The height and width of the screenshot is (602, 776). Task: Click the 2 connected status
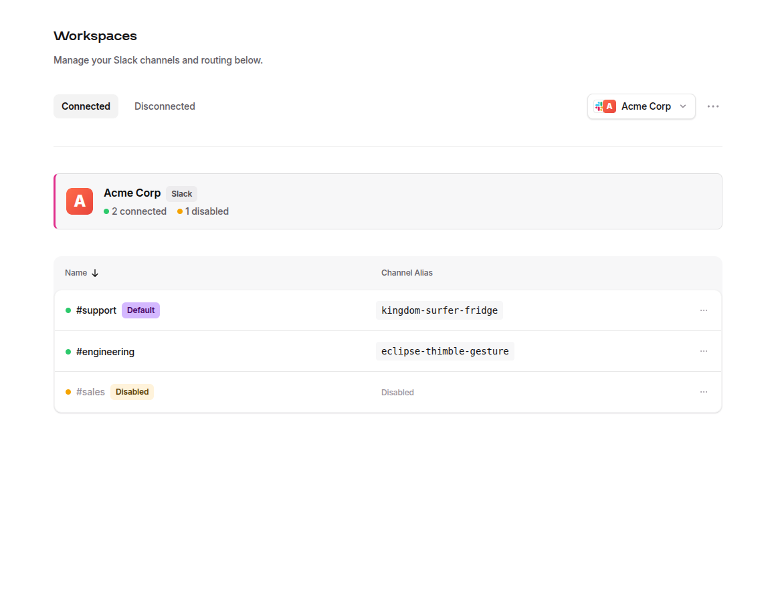click(x=135, y=211)
